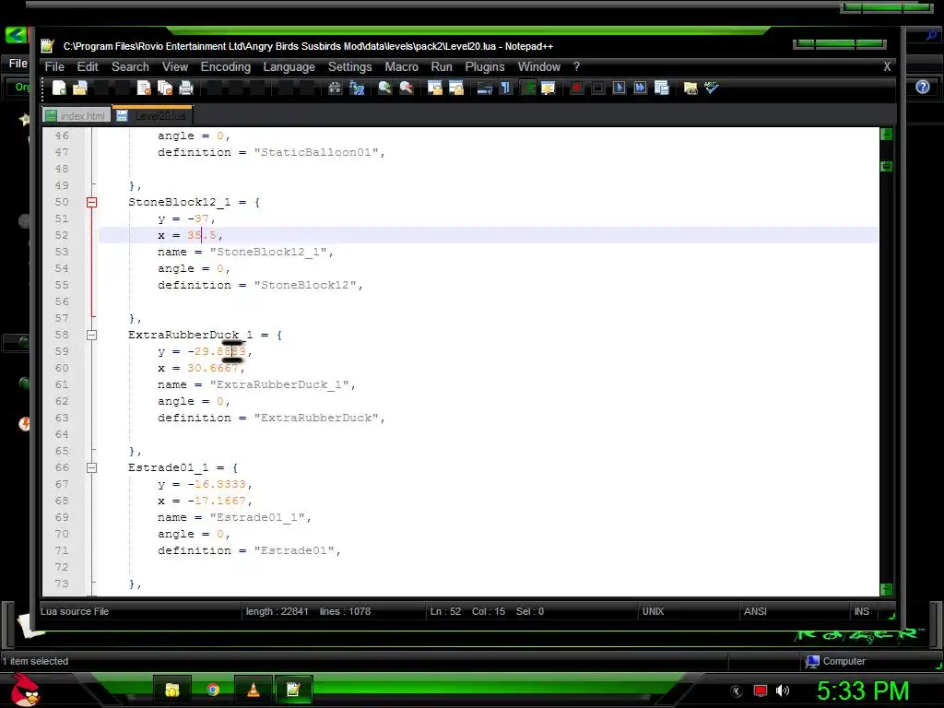The height and width of the screenshot is (708, 944).
Task: Click the Synchronize Vertical Scrolling icon
Action: [x=435, y=88]
